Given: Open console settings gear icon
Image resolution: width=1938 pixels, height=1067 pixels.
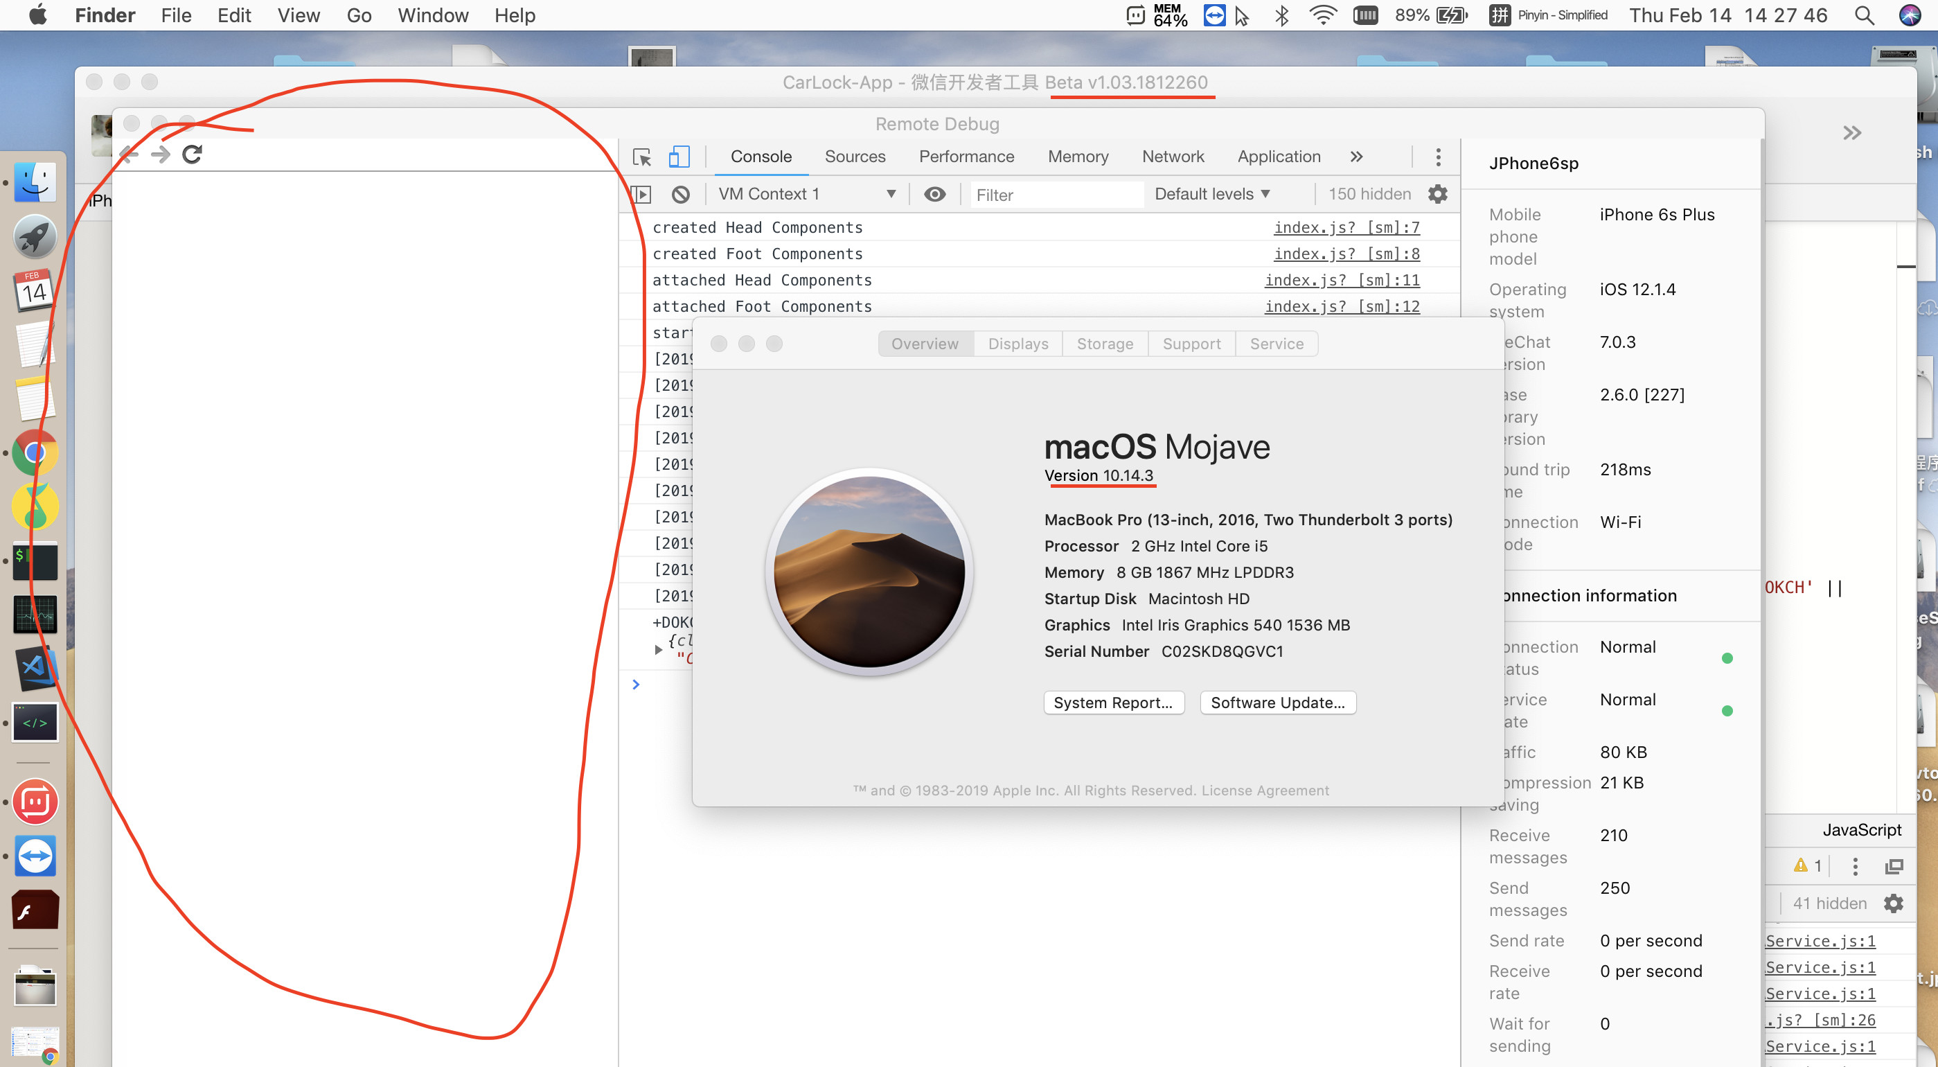Looking at the screenshot, I should [1438, 194].
